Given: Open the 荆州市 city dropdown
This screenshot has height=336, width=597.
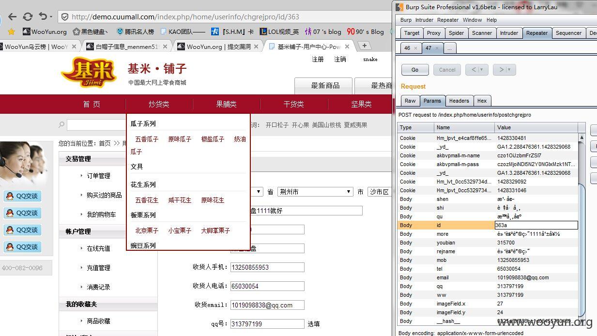Looking at the screenshot, I should [x=315, y=192].
